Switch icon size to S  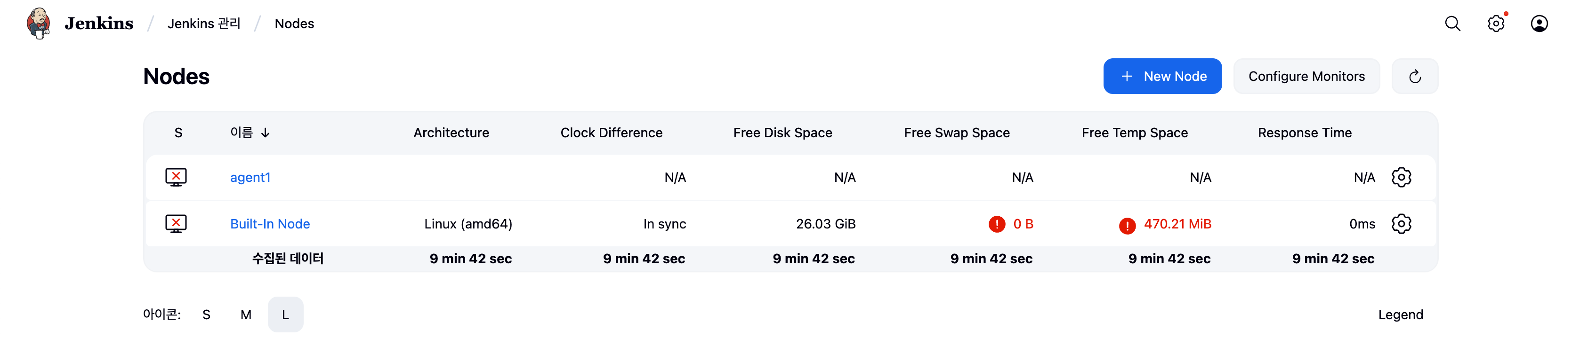point(206,315)
